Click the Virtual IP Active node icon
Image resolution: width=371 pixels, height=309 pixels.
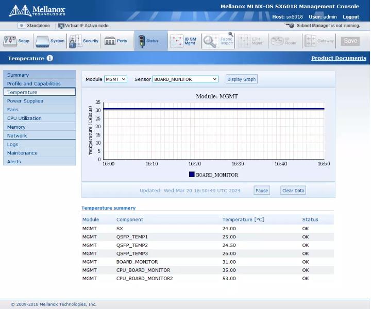(61, 26)
